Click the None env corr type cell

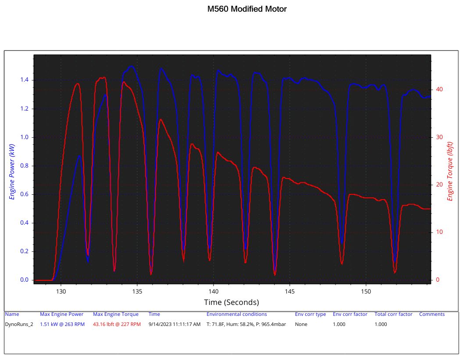301,324
